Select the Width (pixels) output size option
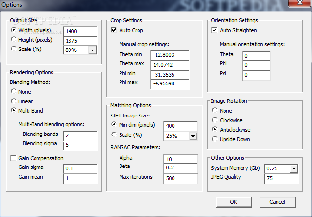The width and height of the screenshot is (312, 217). (x=13, y=30)
